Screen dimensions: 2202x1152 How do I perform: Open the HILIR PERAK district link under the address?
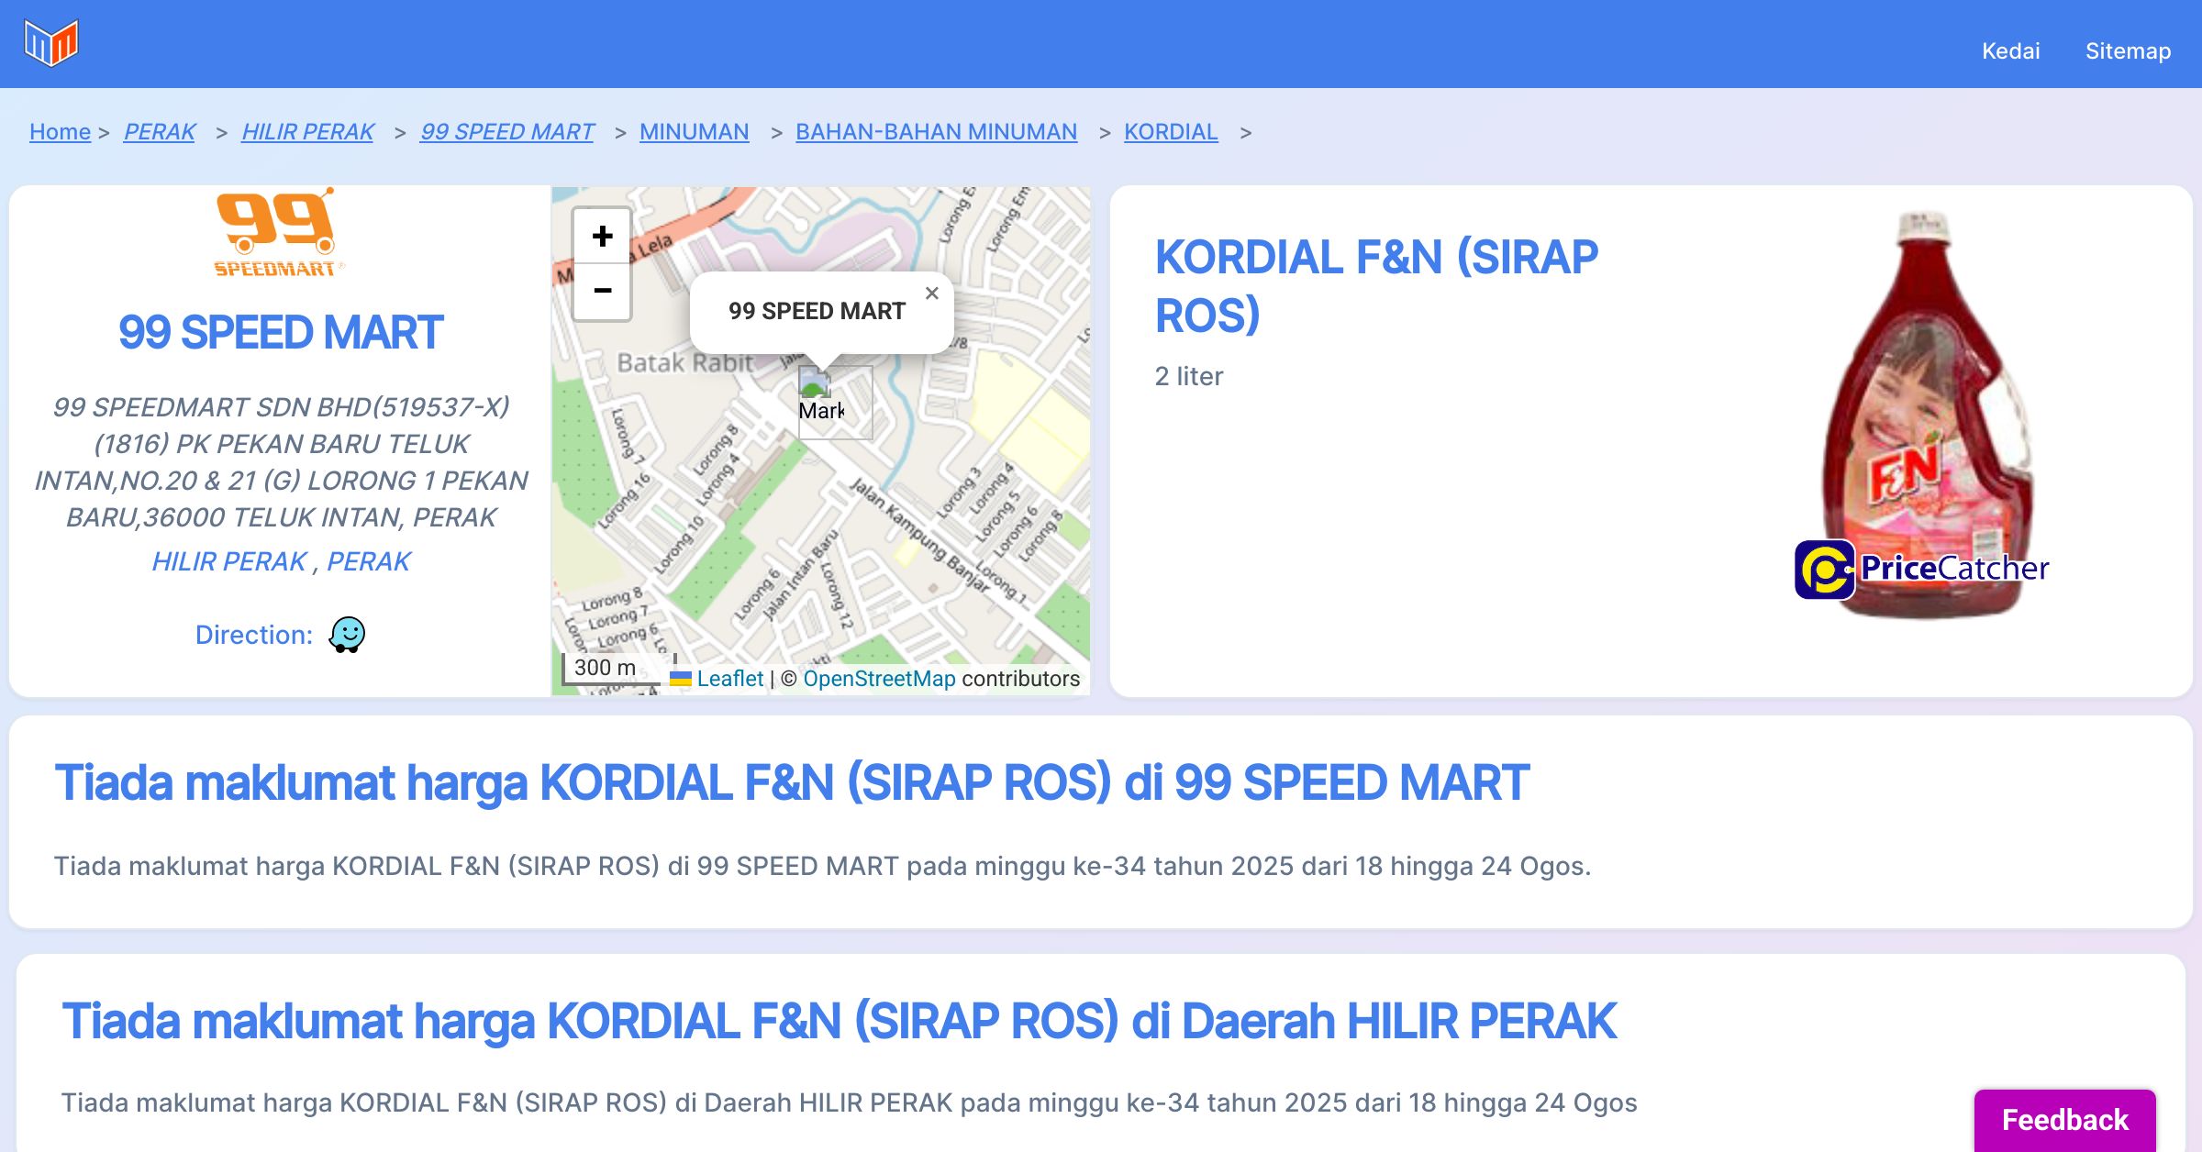click(x=228, y=560)
